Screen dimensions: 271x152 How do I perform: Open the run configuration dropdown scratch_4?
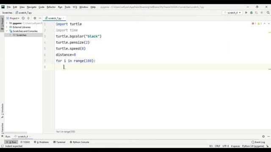pos(232,13)
